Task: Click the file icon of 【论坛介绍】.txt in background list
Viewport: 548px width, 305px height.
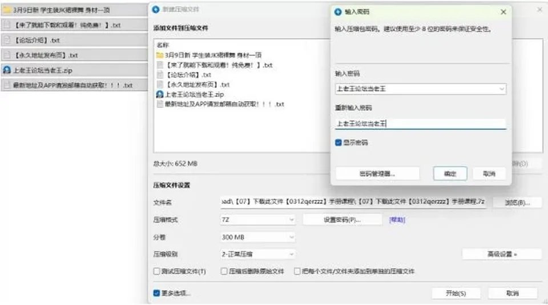Action: 7,40
